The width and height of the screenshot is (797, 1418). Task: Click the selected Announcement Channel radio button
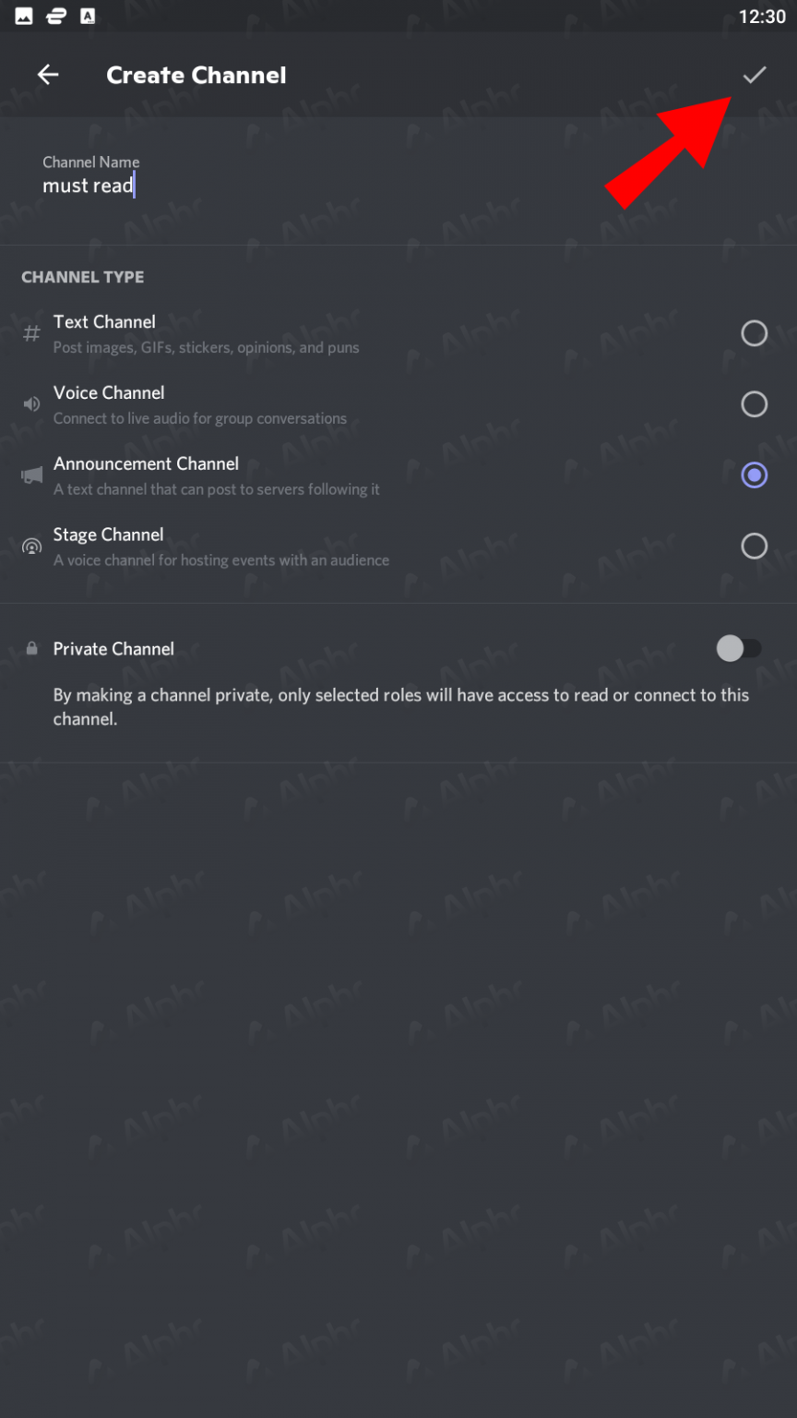(754, 475)
